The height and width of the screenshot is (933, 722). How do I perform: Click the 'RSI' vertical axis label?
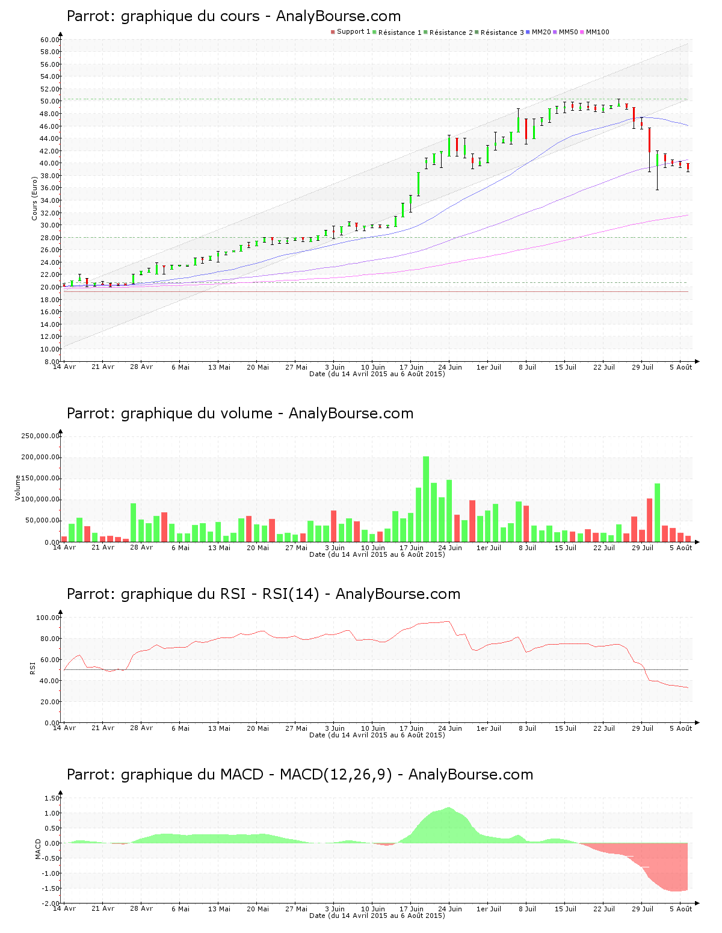coord(32,668)
